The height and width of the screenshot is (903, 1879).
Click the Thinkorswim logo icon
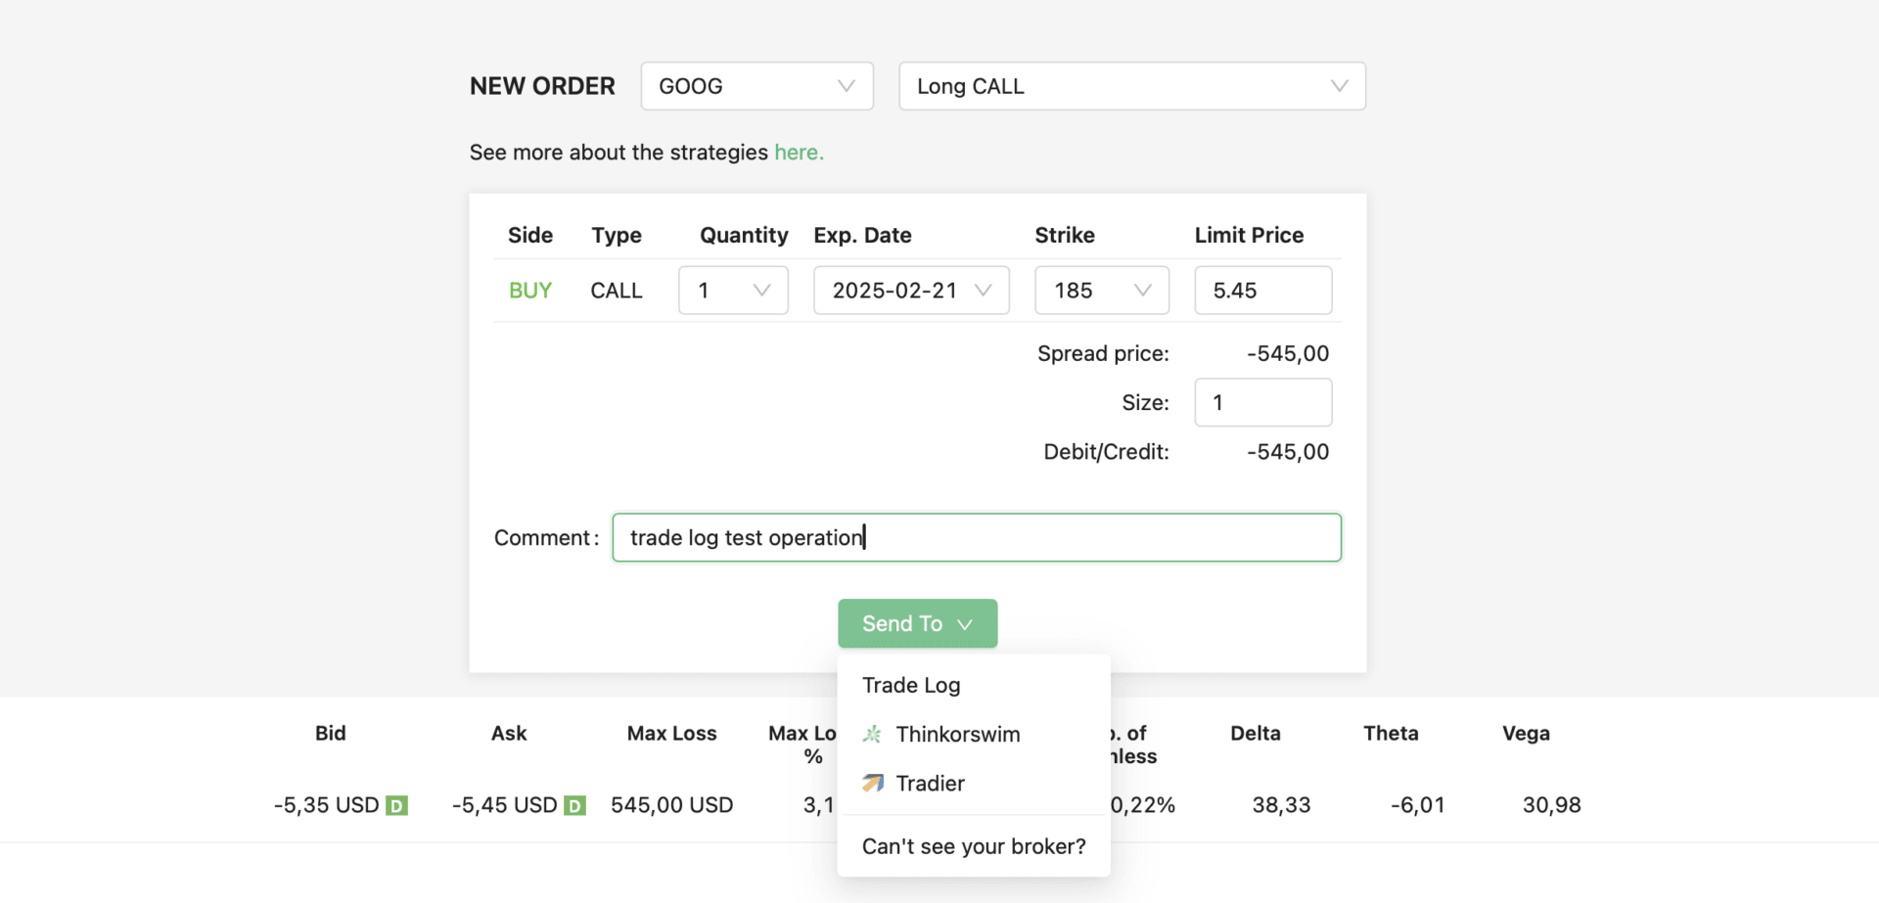click(872, 734)
